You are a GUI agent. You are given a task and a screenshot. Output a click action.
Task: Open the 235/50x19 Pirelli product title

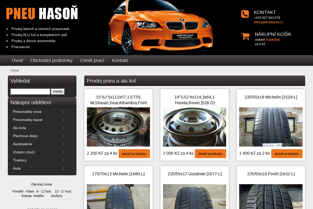[271, 174]
